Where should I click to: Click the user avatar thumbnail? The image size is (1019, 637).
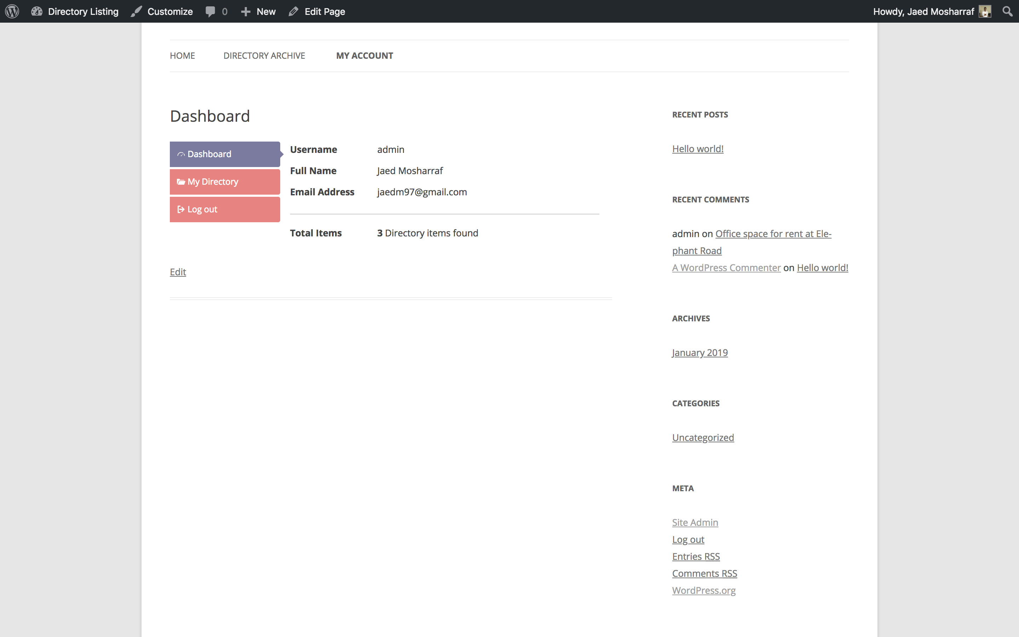click(x=985, y=11)
